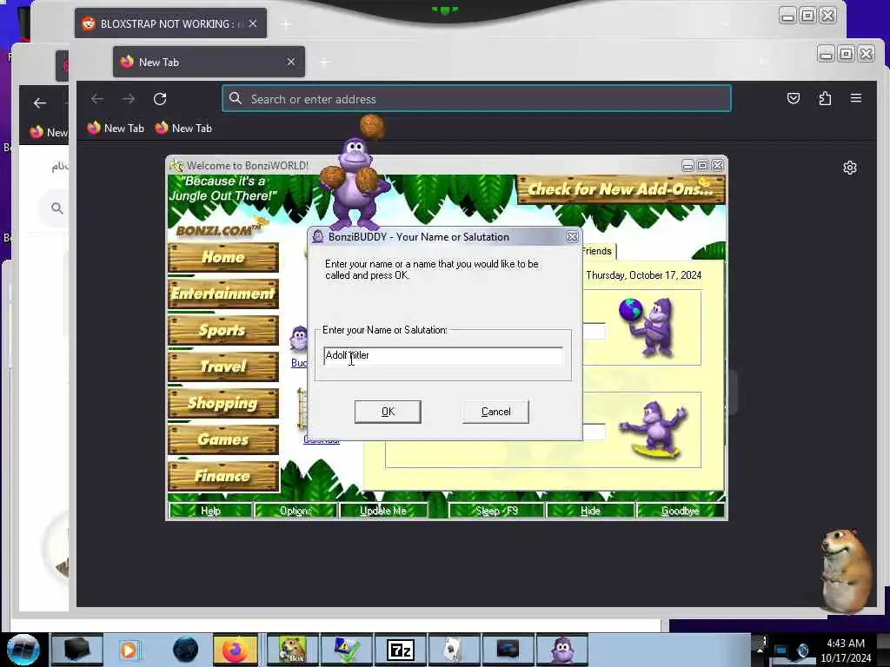Open a new tab with plus button in front window
The width and height of the screenshot is (890, 667).
(x=324, y=62)
